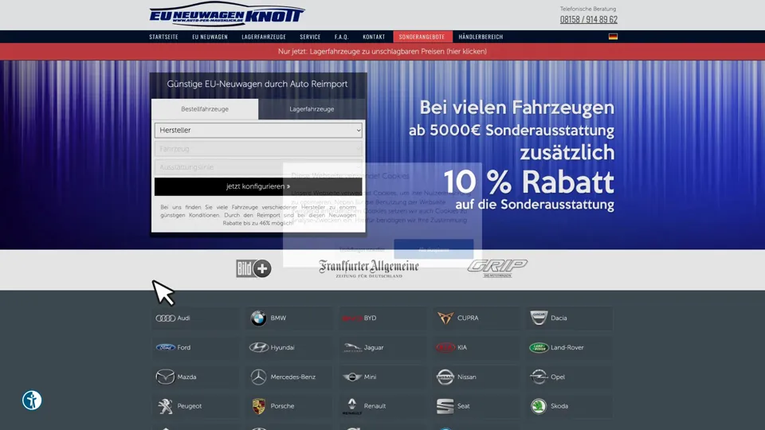Viewport: 765px width, 430px height.
Task: Click the Ford brand name
Action: click(184, 348)
